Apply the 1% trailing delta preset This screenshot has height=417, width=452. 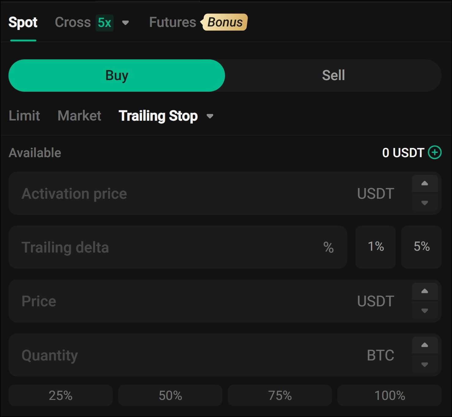point(375,247)
